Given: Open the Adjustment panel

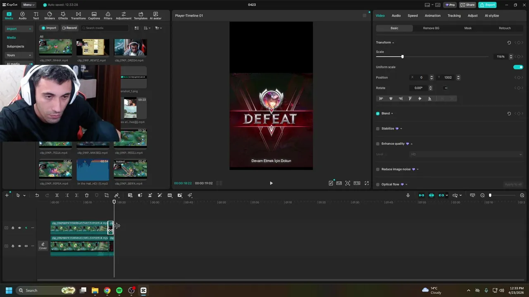Looking at the screenshot, I should (x=124, y=16).
